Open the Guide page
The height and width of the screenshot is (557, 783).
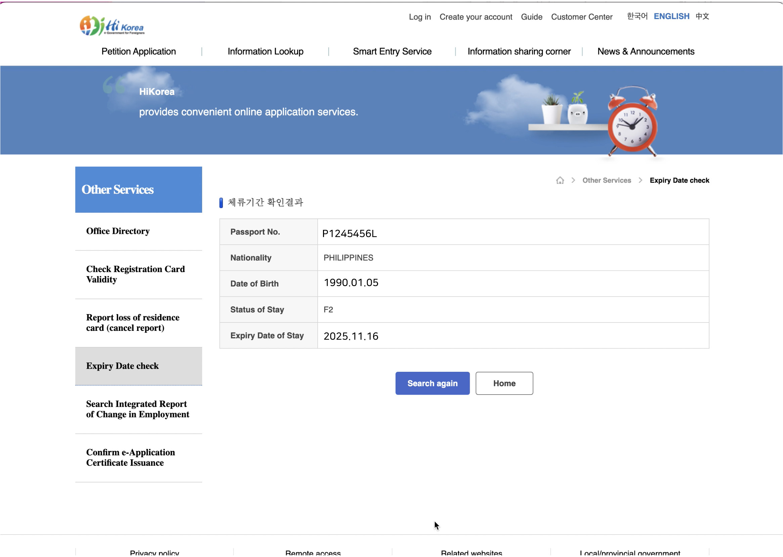531,17
